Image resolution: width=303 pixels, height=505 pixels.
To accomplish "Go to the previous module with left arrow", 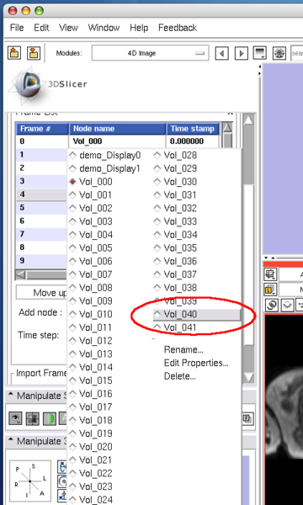I will click(x=221, y=53).
